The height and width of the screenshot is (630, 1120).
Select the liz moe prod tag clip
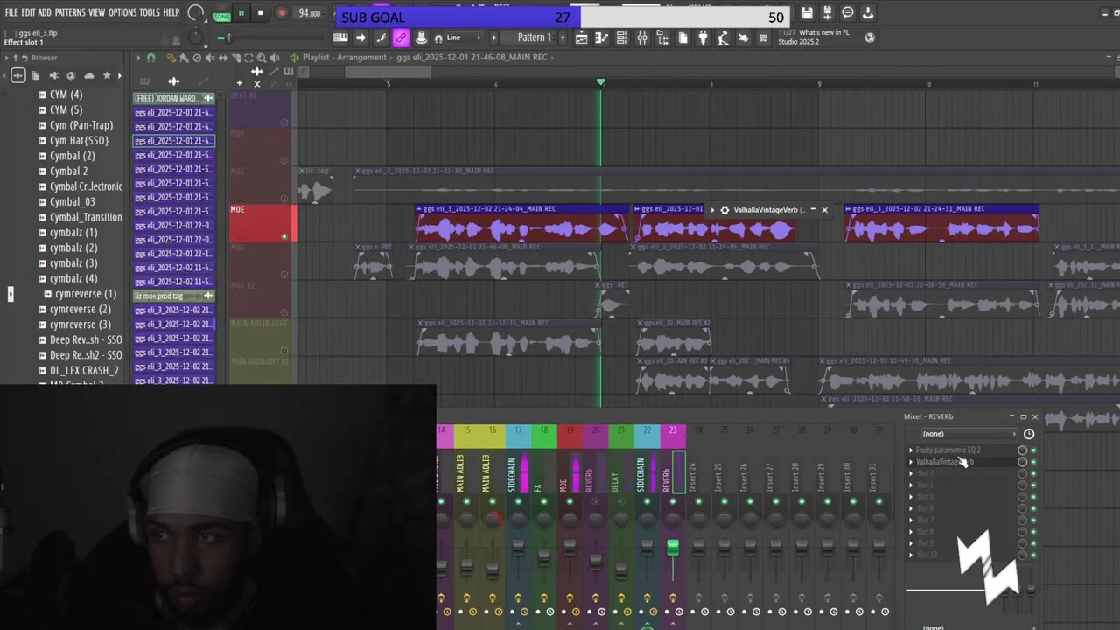coord(173,296)
